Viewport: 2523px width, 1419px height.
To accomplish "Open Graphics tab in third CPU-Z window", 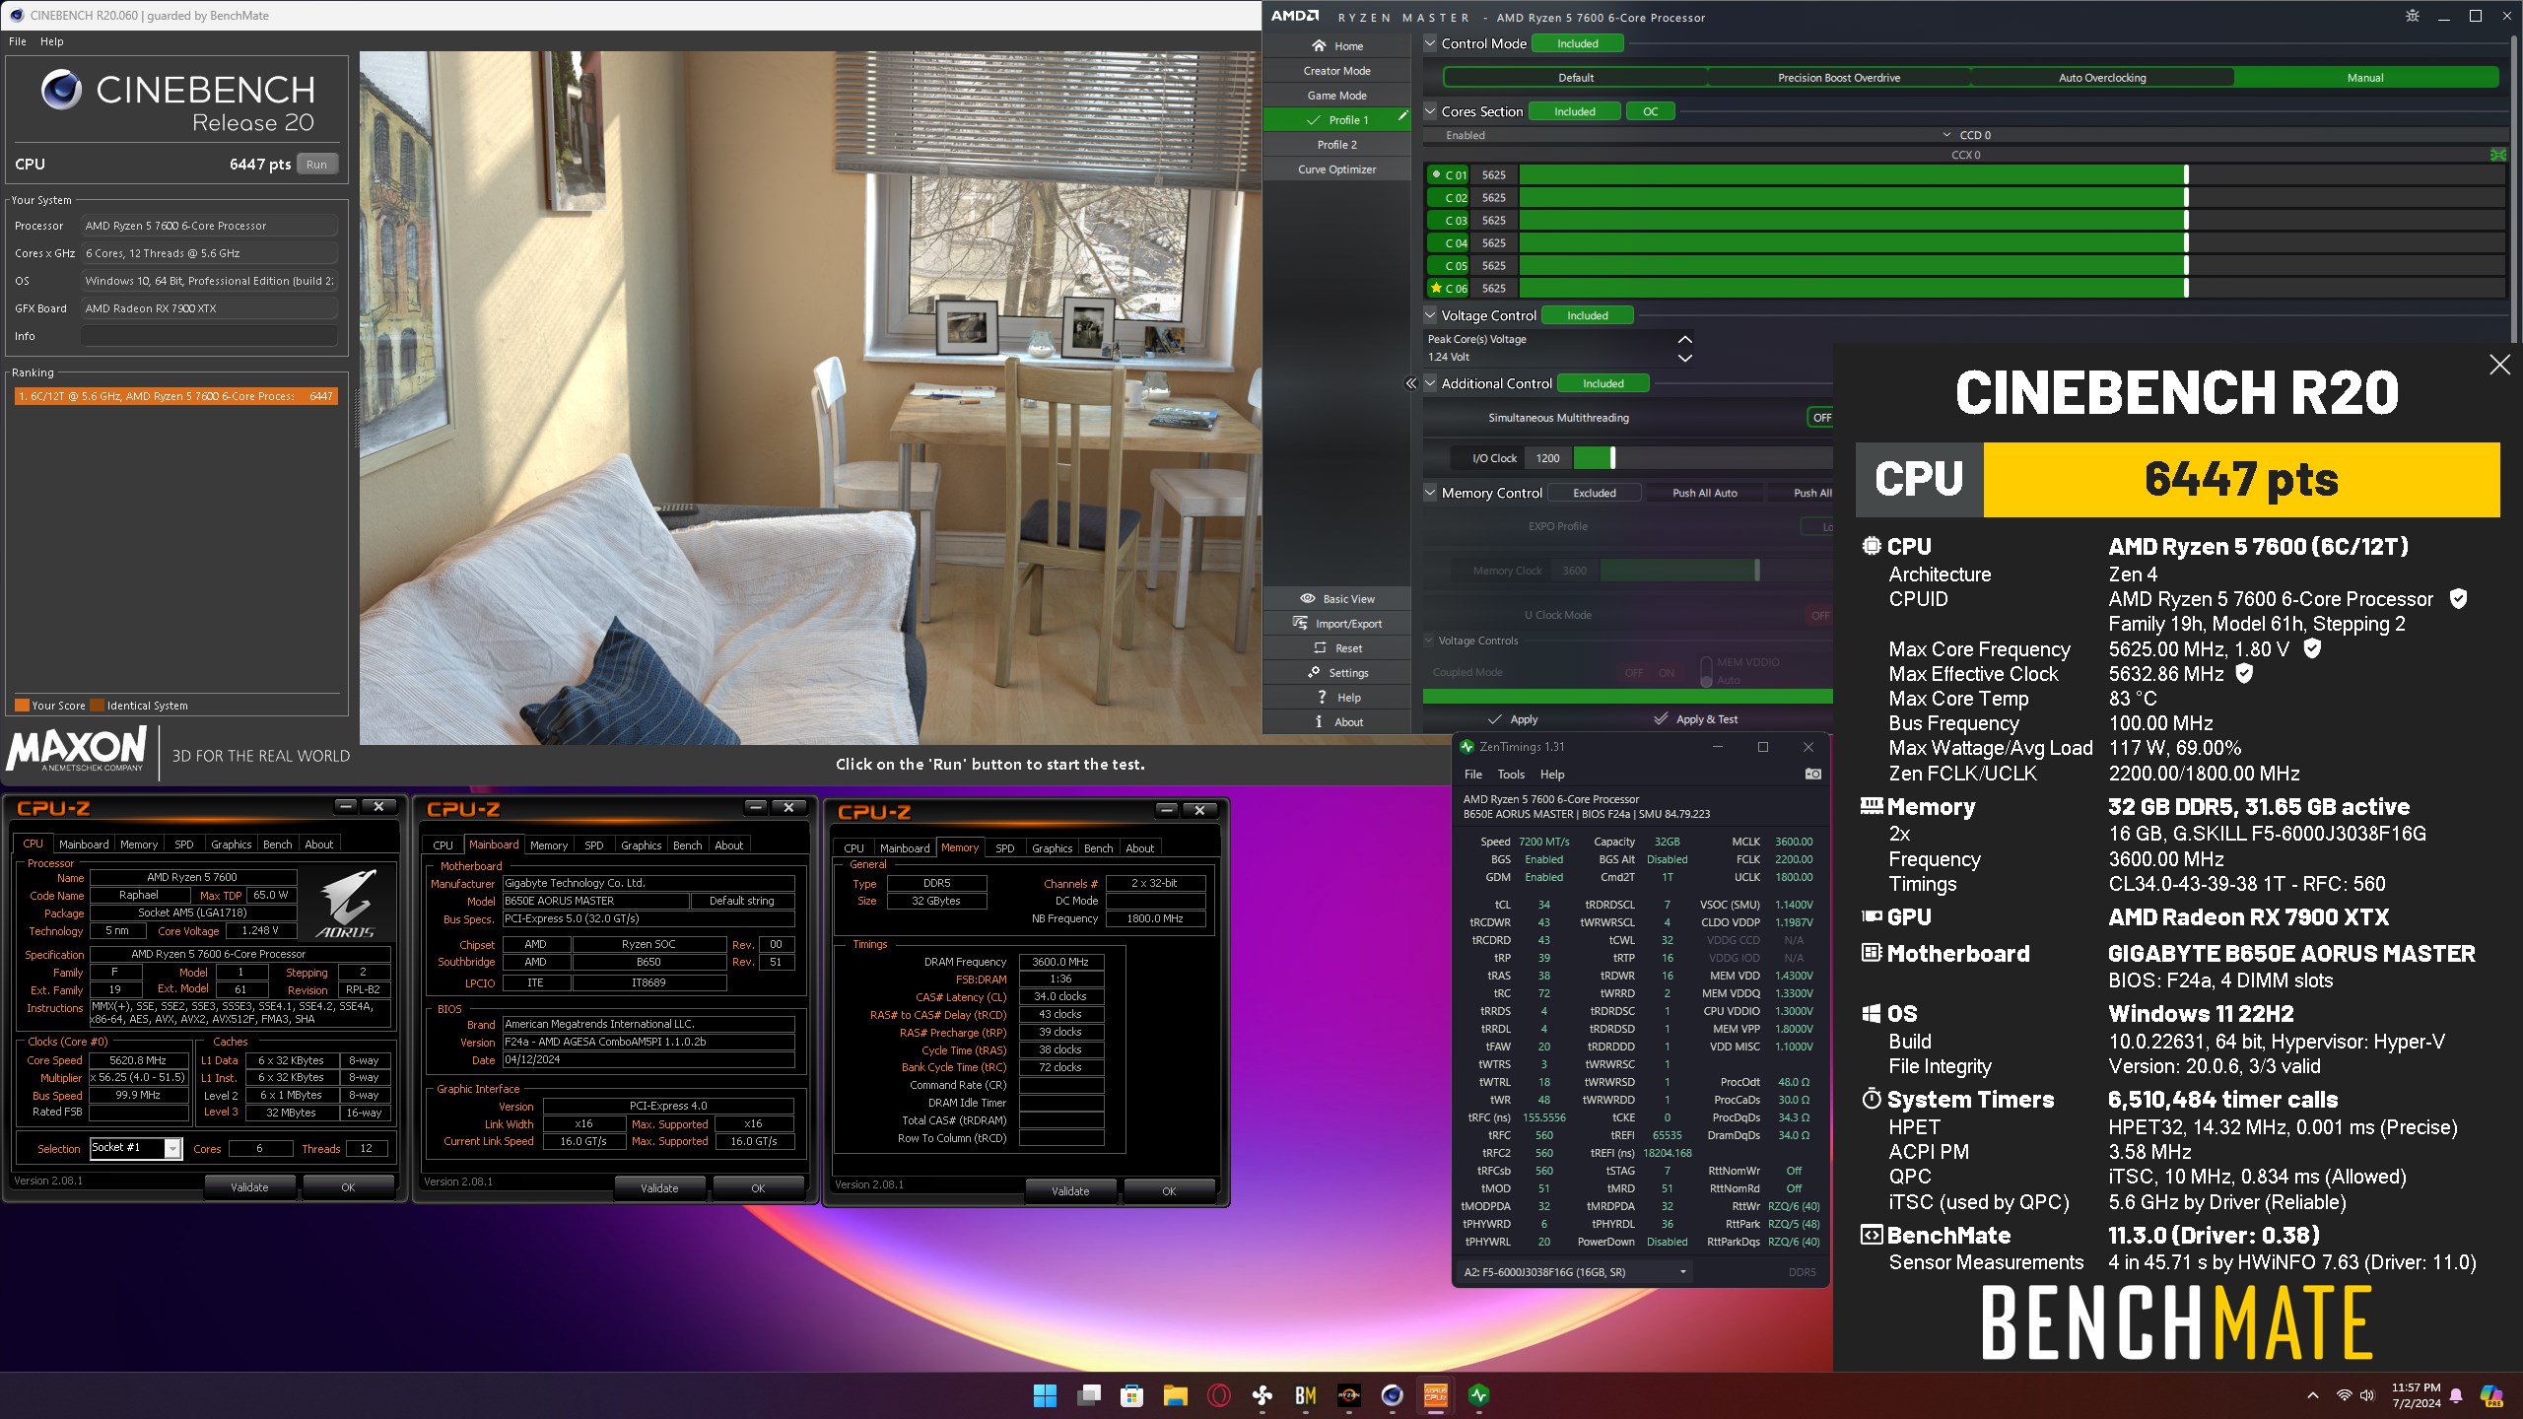I will [x=1052, y=848].
